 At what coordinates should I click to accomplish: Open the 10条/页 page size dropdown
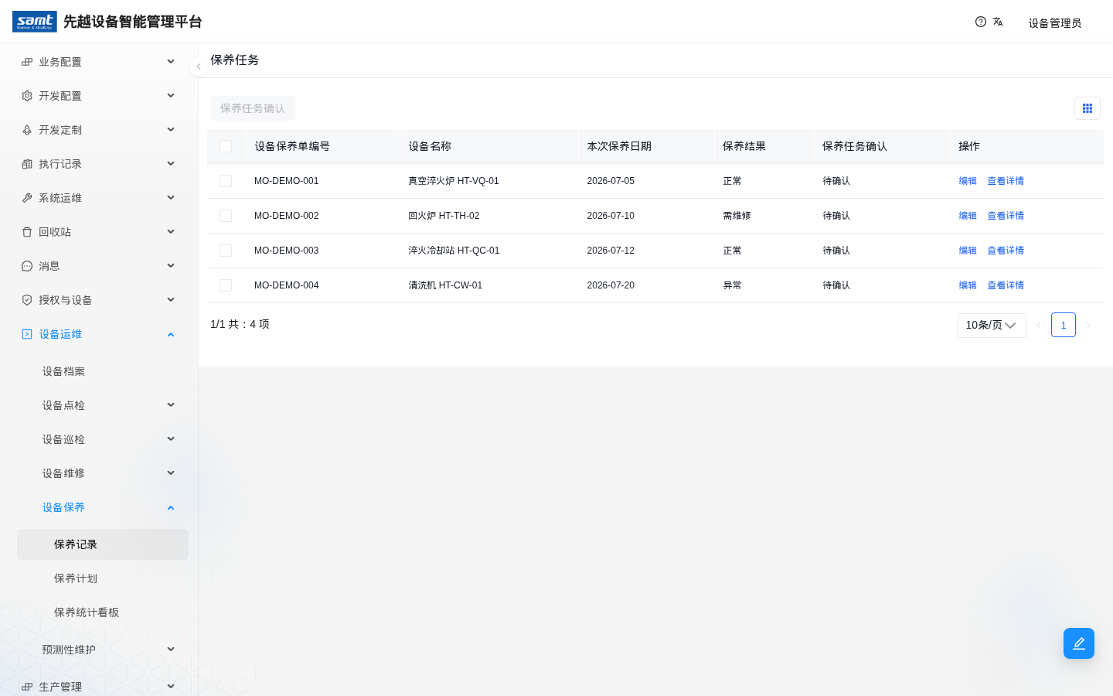pos(992,326)
